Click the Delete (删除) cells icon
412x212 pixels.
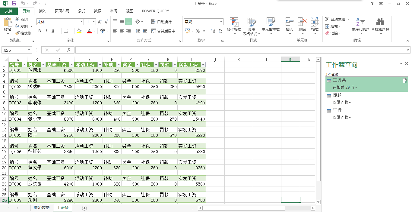302,22
